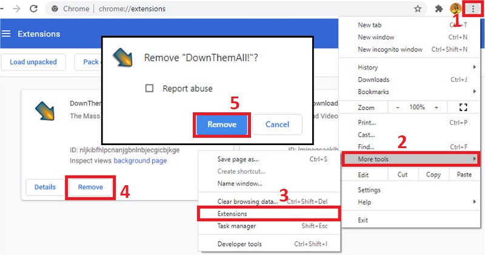
Task: Select Clear browsing data... in submenu
Action: [x=269, y=202]
